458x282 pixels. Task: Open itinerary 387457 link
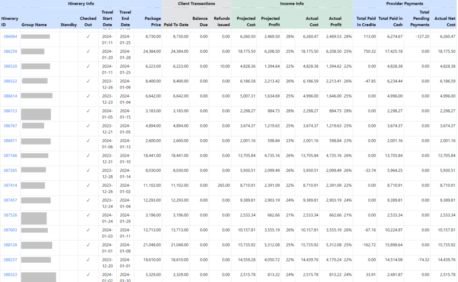10,201
